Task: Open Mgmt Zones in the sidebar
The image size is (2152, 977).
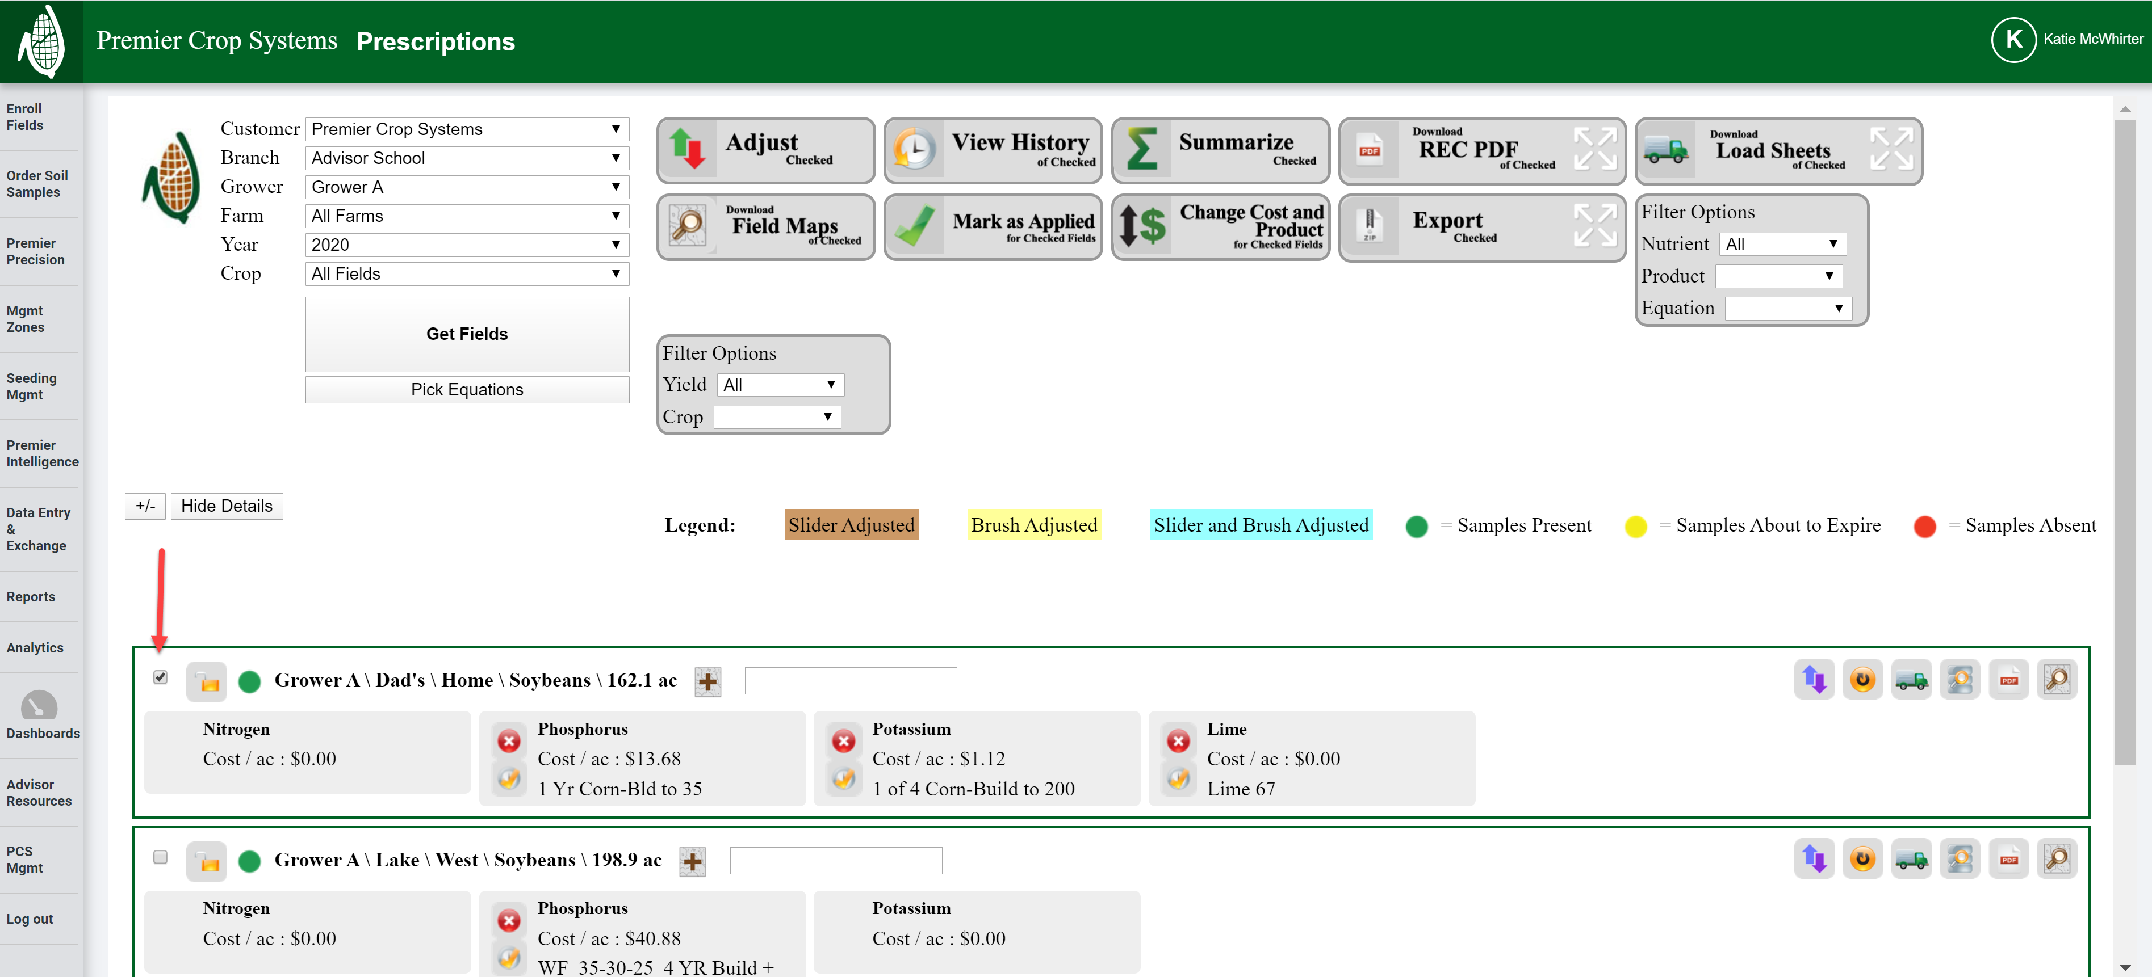Action: (25, 319)
